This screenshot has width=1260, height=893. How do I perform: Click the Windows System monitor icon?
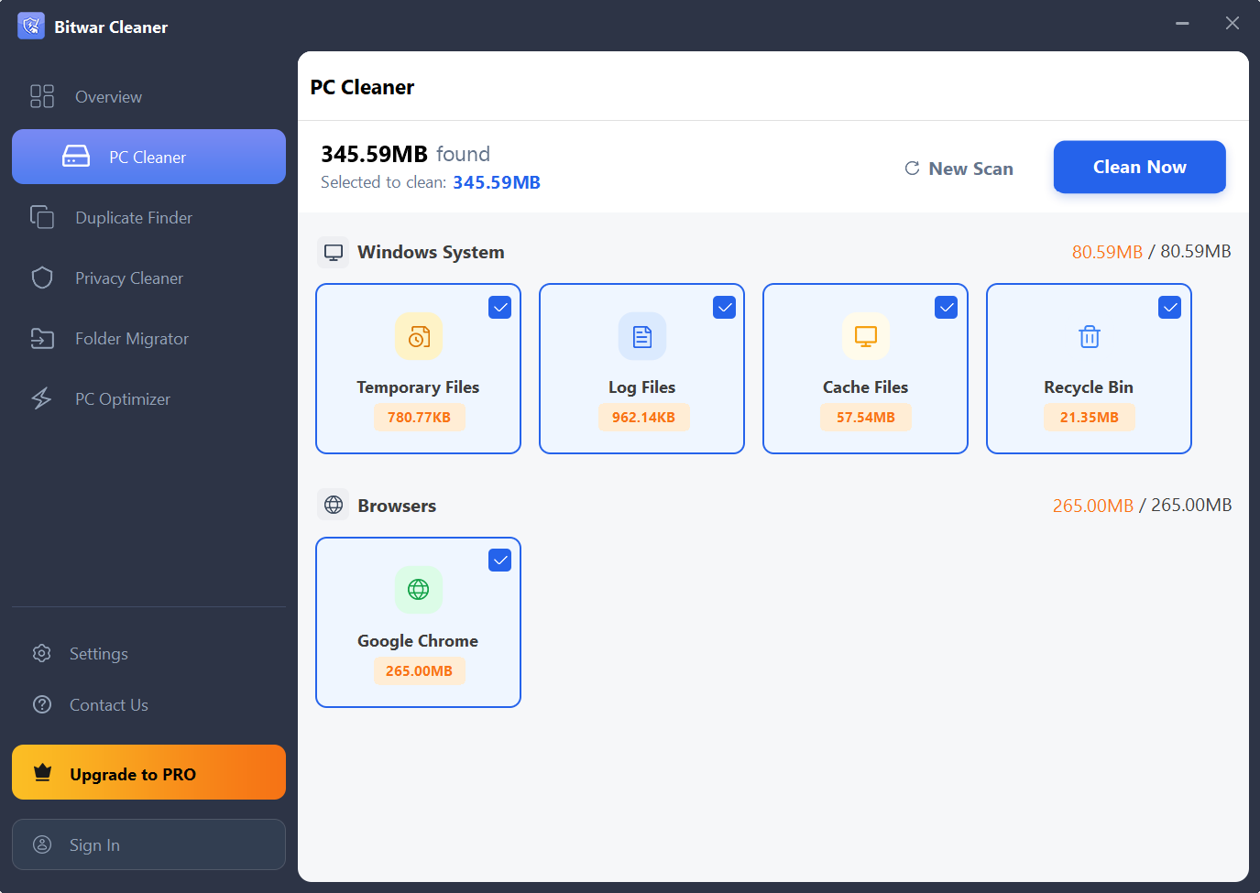point(334,252)
